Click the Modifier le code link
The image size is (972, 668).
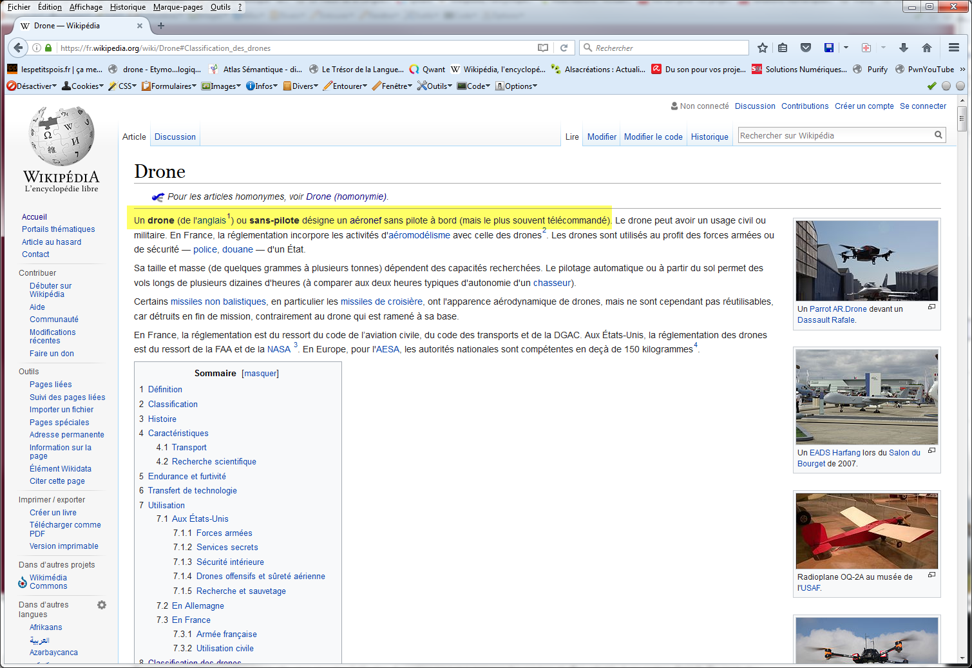click(653, 137)
